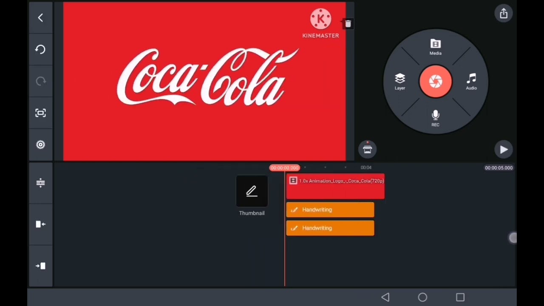544x306 pixels.
Task: Tap the current time 00:00:00.000 marker
Action: pyautogui.click(x=284, y=168)
